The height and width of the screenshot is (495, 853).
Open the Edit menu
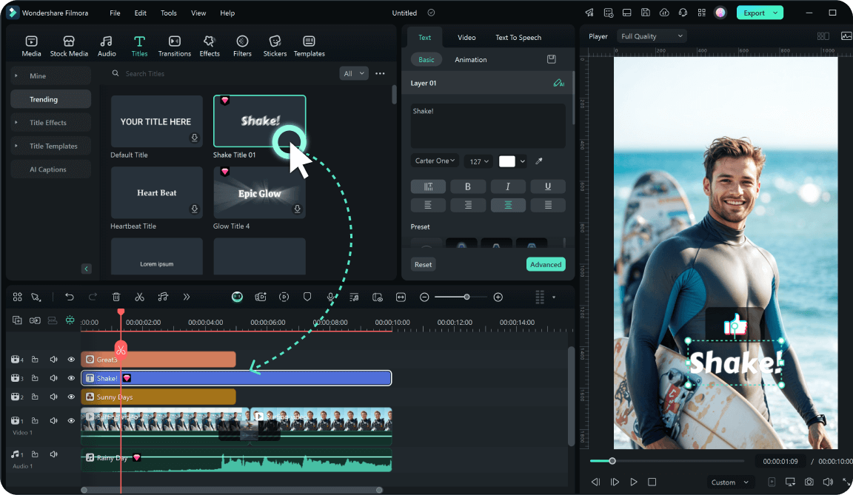[141, 13]
